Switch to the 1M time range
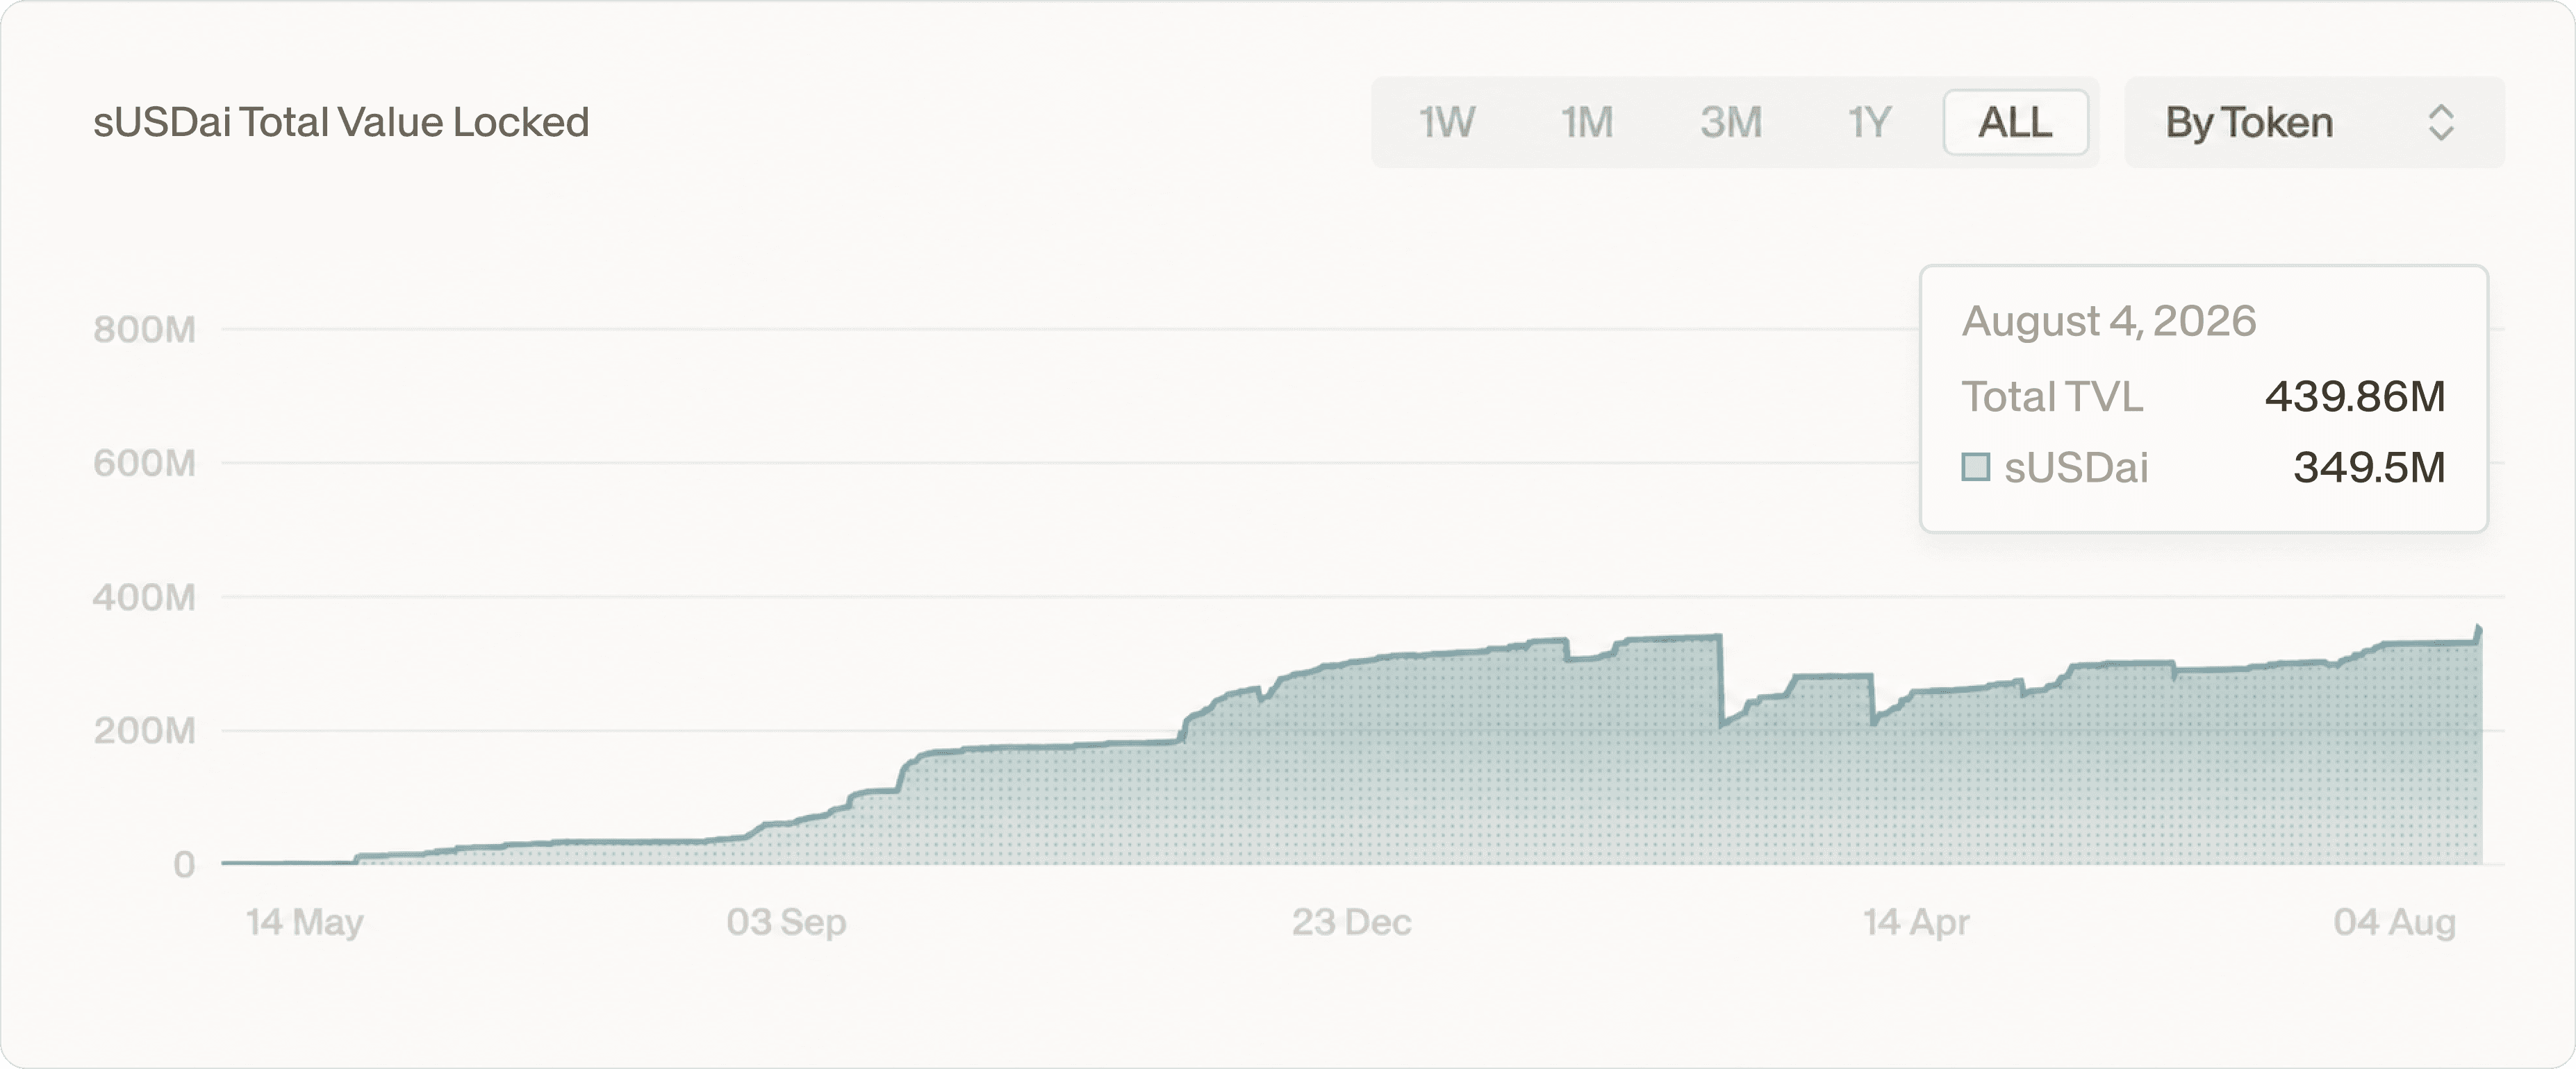Screen dimensions: 2576x1069 [x=1587, y=123]
